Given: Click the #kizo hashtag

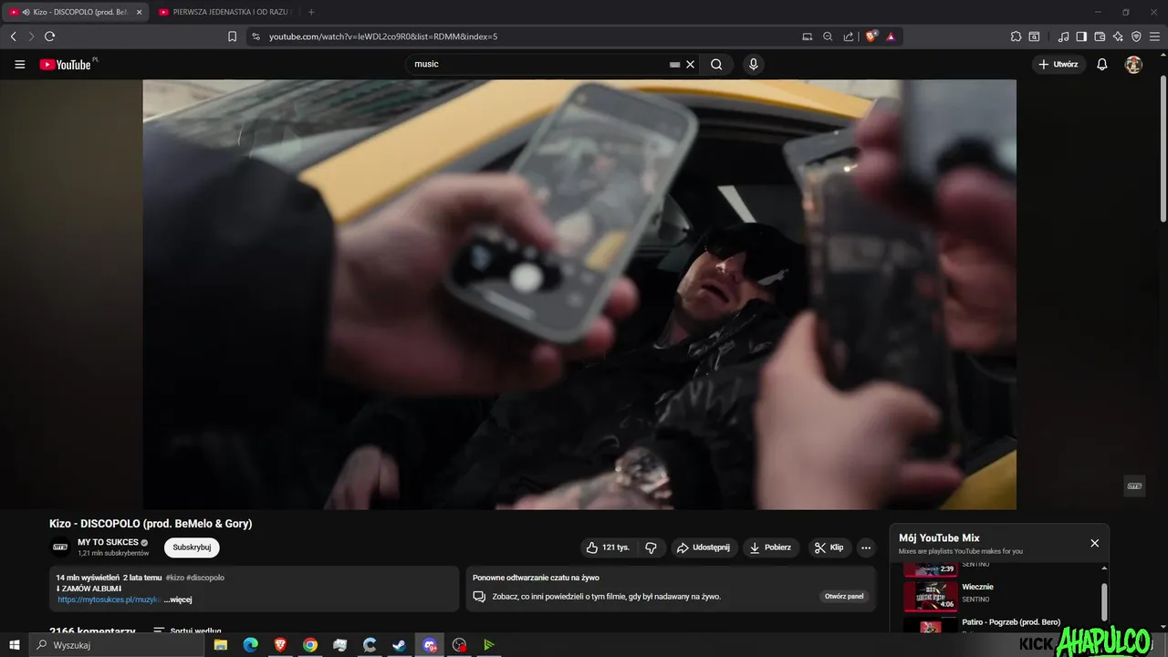Looking at the screenshot, I should (x=174, y=578).
